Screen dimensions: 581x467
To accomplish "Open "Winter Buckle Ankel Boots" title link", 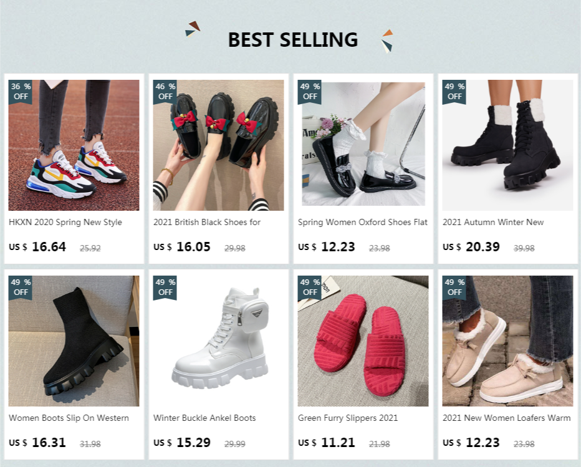I will (204, 418).
